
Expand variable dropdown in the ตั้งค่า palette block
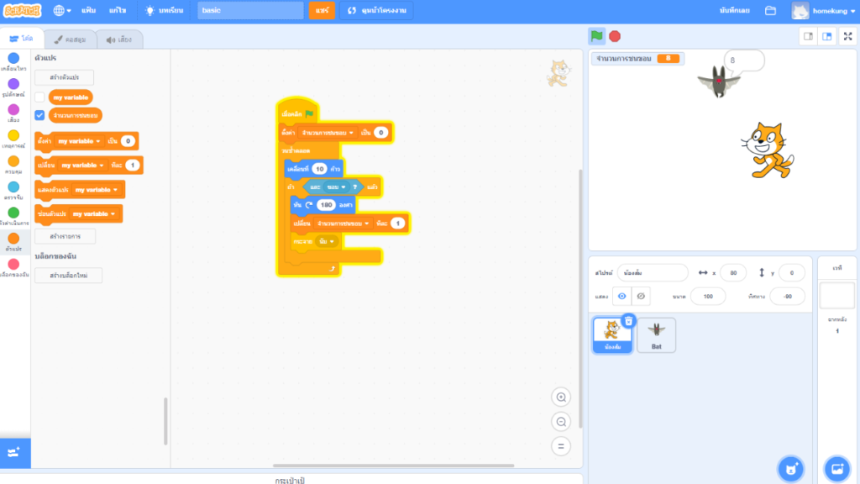[x=98, y=141]
